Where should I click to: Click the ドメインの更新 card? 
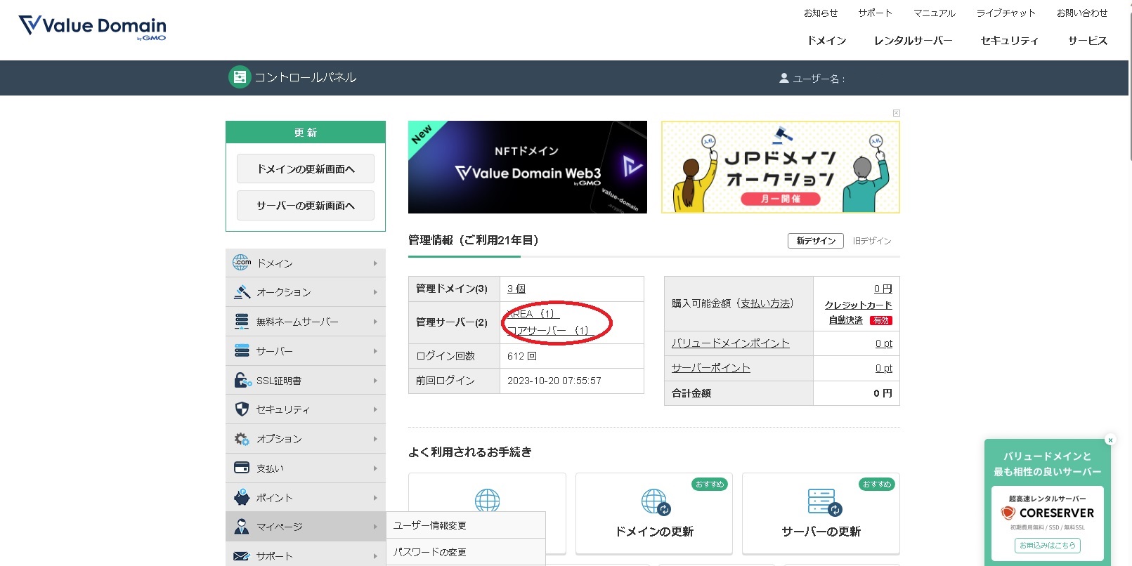pos(654,514)
